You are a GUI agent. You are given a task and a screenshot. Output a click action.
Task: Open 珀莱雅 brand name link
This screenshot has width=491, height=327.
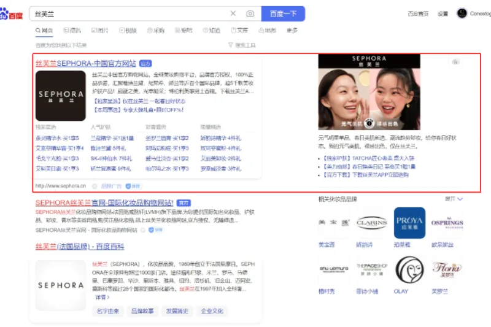pos(402,245)
